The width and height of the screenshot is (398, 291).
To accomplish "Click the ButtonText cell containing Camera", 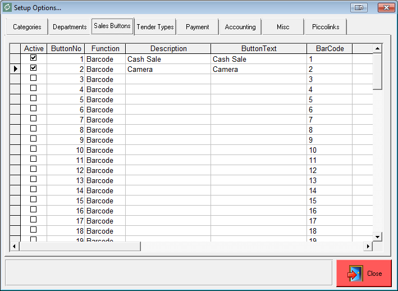I will pyautogui.click(x=258, y=69).
